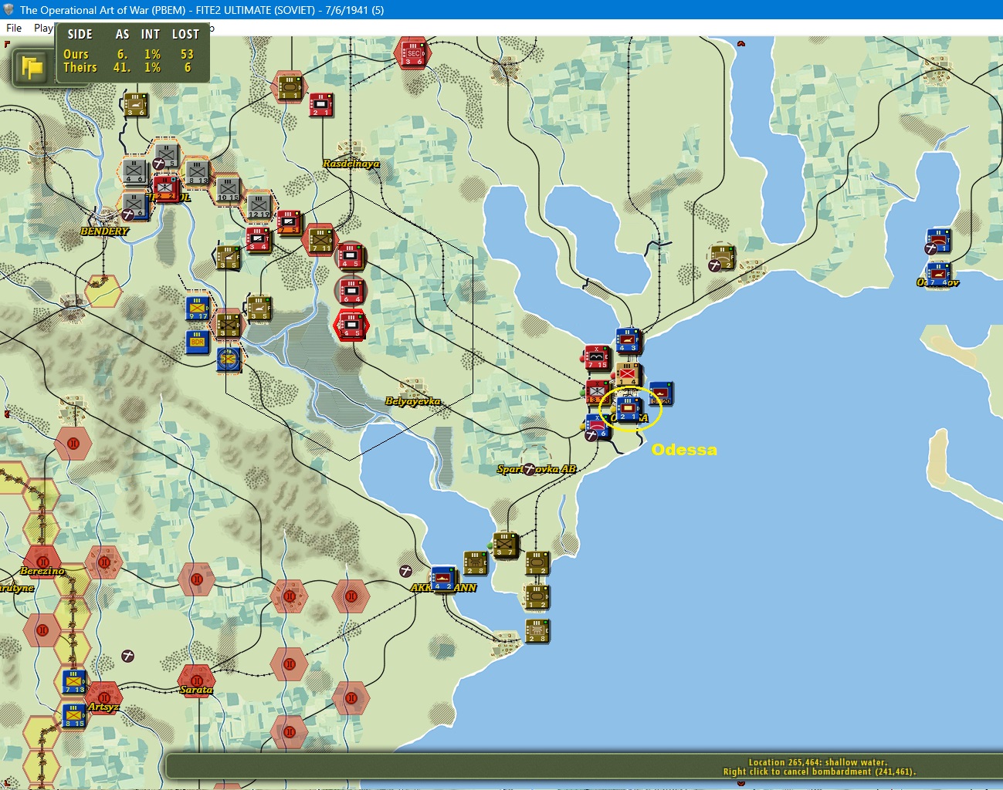Image resolution: width=1003 pixels, height=790 pixels.
Task: Select the blue BDR unit counter
Action: click(x=198, y=342)
